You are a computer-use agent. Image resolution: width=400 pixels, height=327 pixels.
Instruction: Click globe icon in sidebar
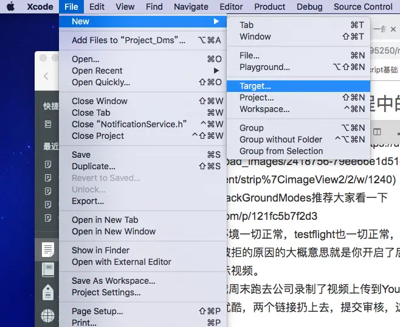(48, 315)
